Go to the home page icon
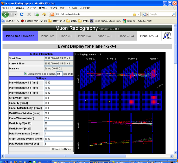Viewport: 178px width, 163px height. (44, 14)
